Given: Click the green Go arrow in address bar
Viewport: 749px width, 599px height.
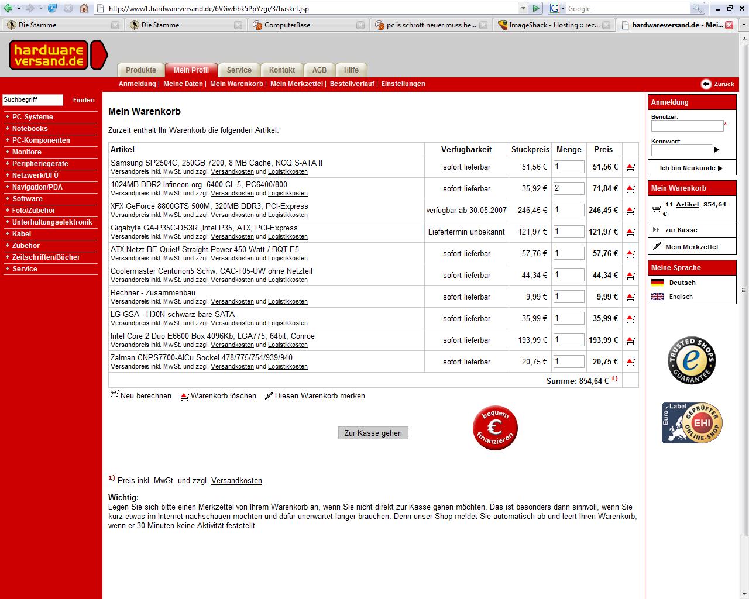Looking at the screenshot, I should point(535,8).
